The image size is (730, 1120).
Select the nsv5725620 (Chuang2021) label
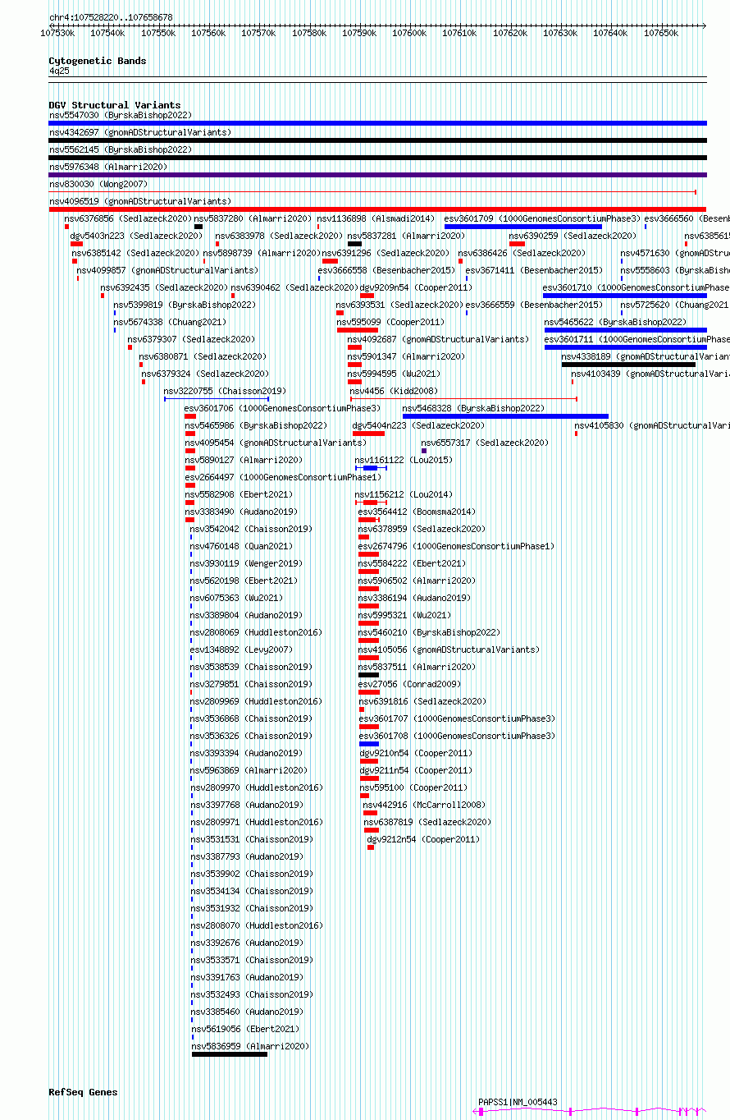point(674,305)
